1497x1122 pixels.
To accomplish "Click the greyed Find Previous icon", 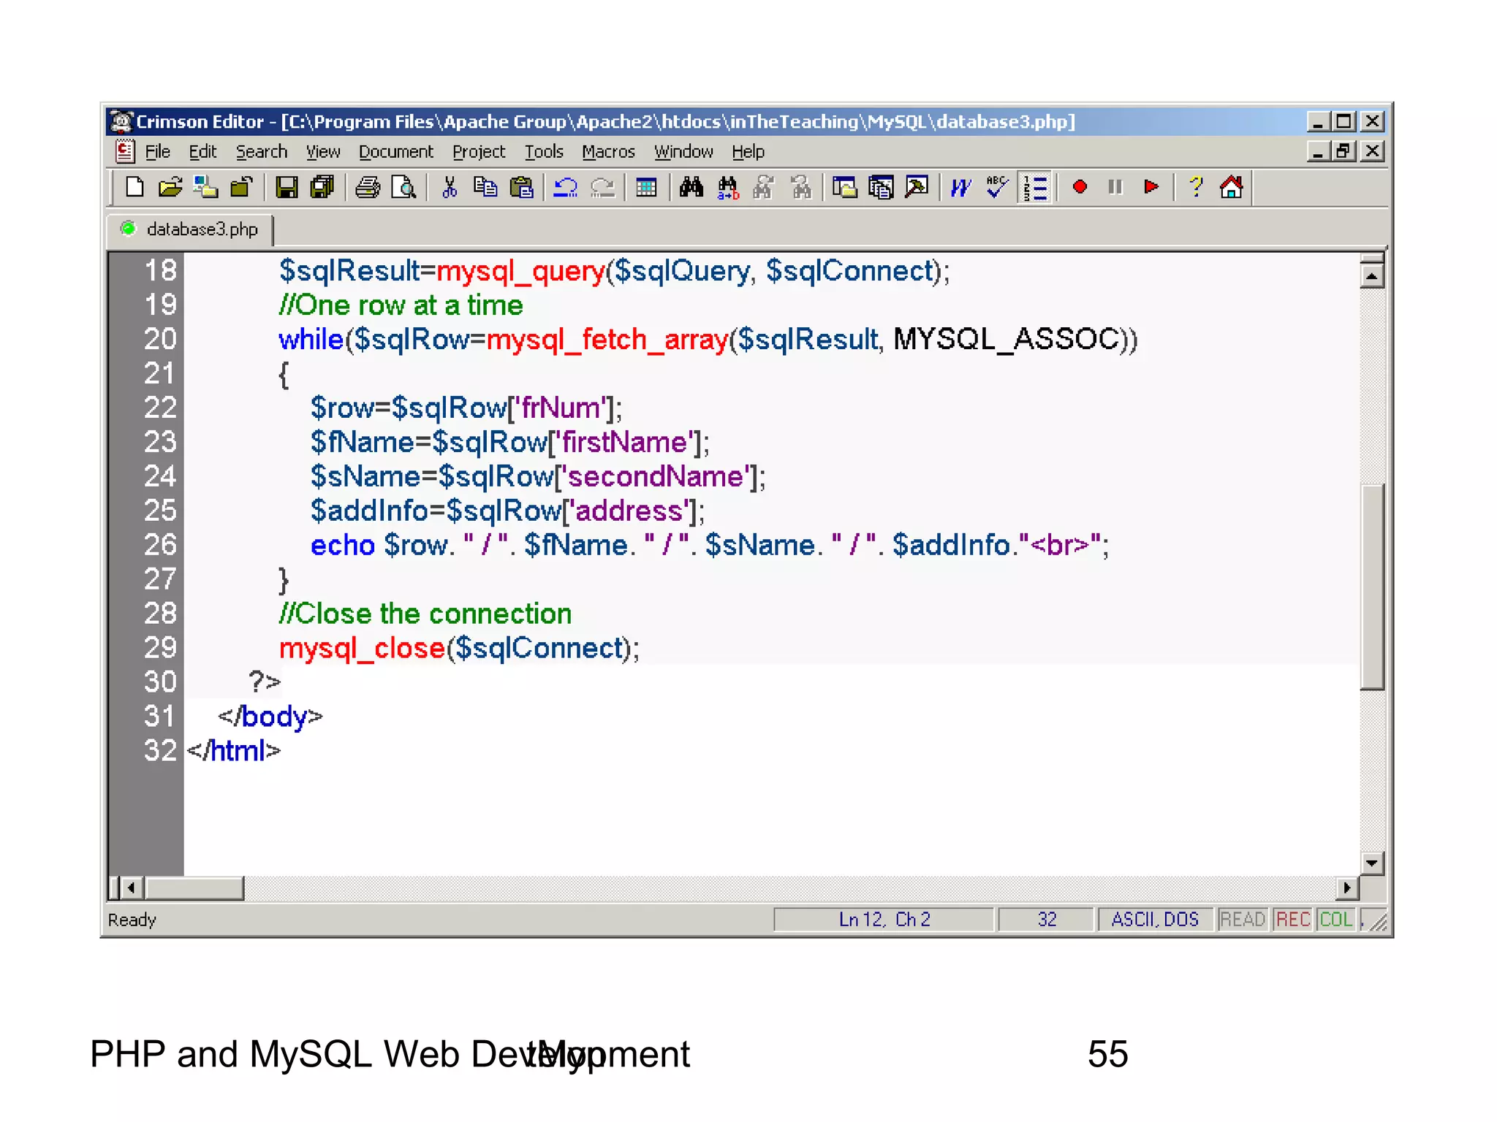I will coord(800,188).
